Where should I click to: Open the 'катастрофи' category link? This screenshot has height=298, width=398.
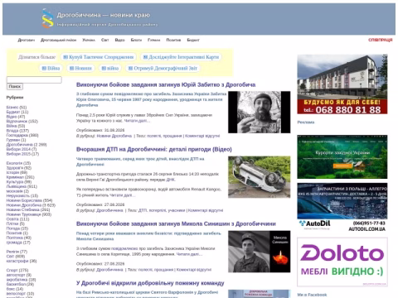[17, 261]
